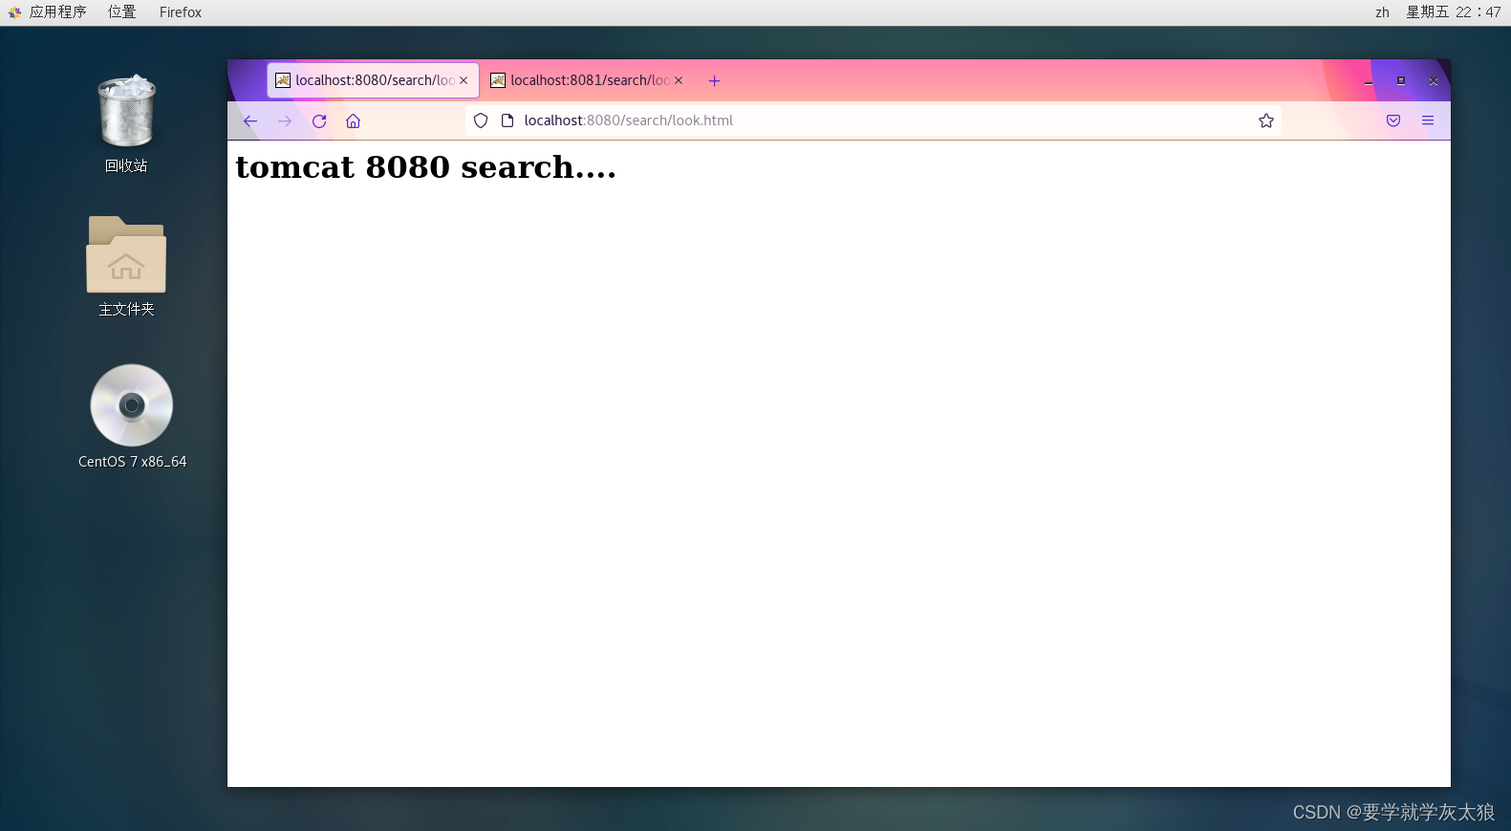Bookmark this page with the star
Image resolution: width=1511 pixels, height=831 pixels.
[x=1266, y=120]
